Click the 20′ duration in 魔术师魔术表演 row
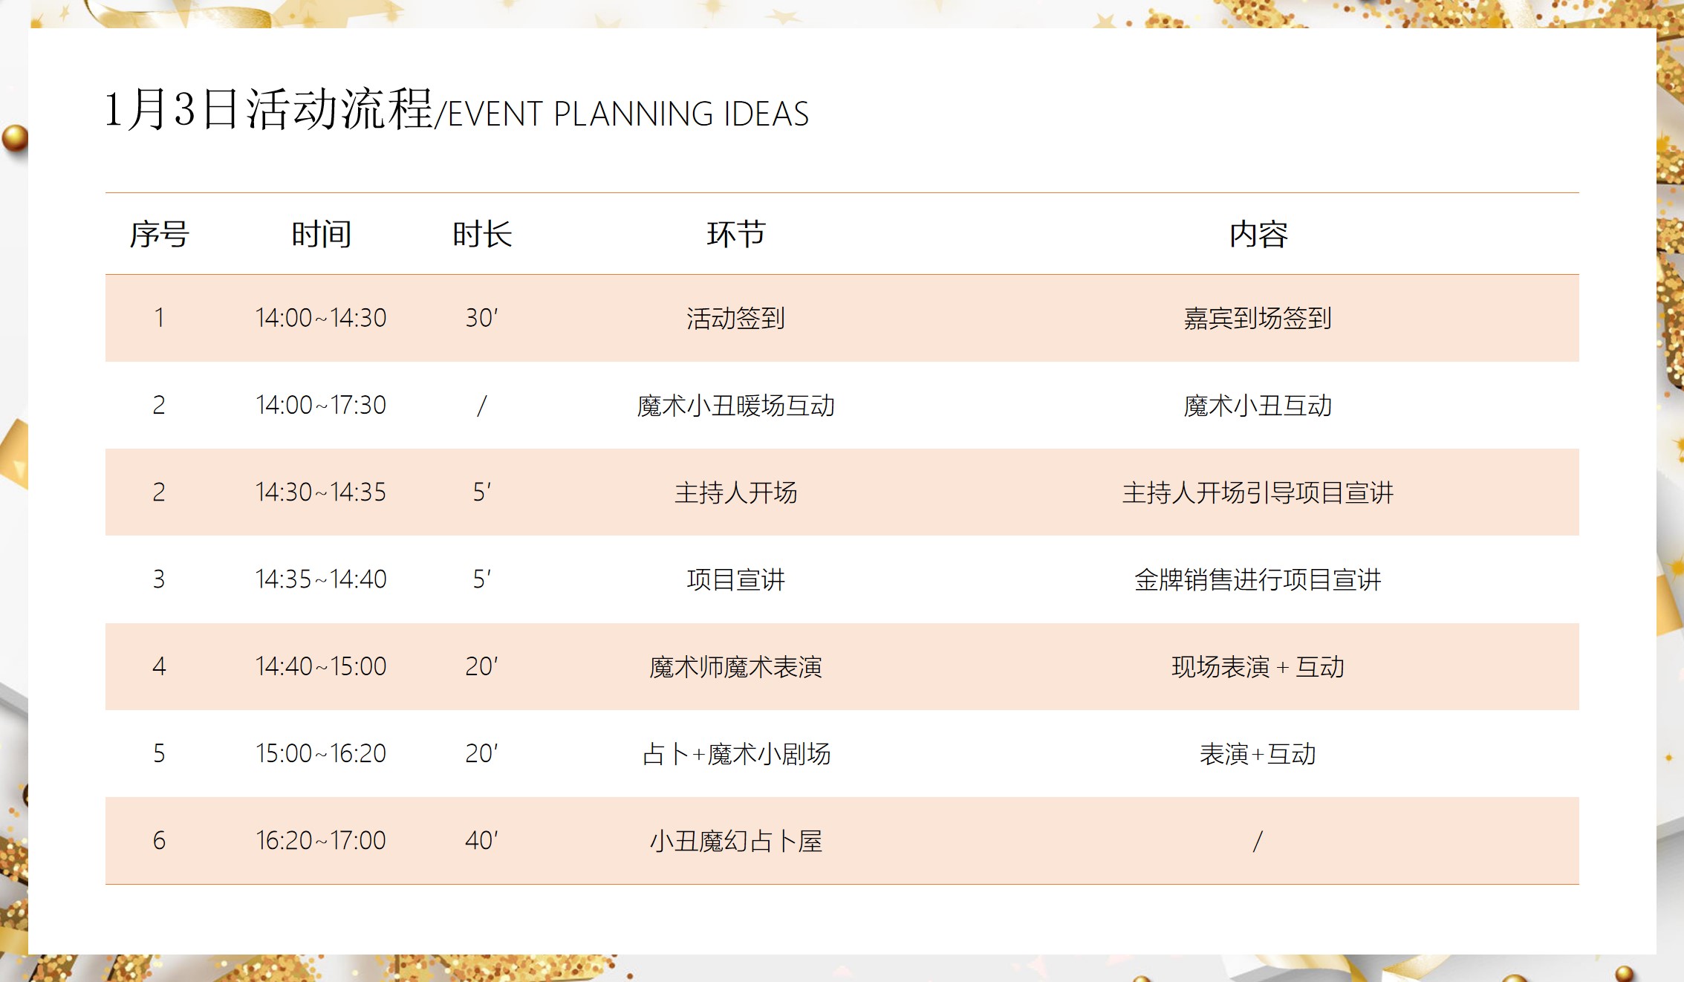The height and width of the screenshot is (982, 1684). click(x=482, y=666)
